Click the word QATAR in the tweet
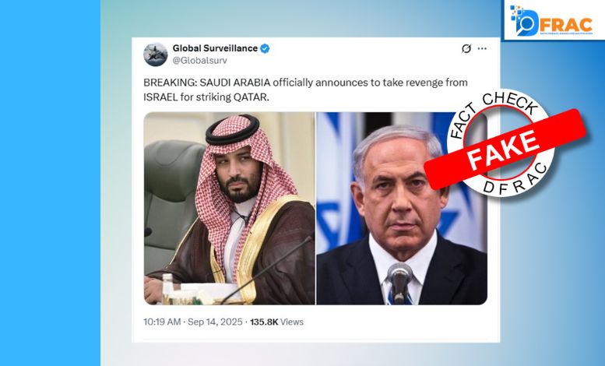The image size is (605, 366). (251, 97)
